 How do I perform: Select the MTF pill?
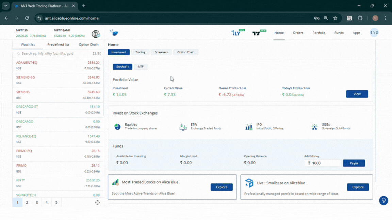(141, 67)
